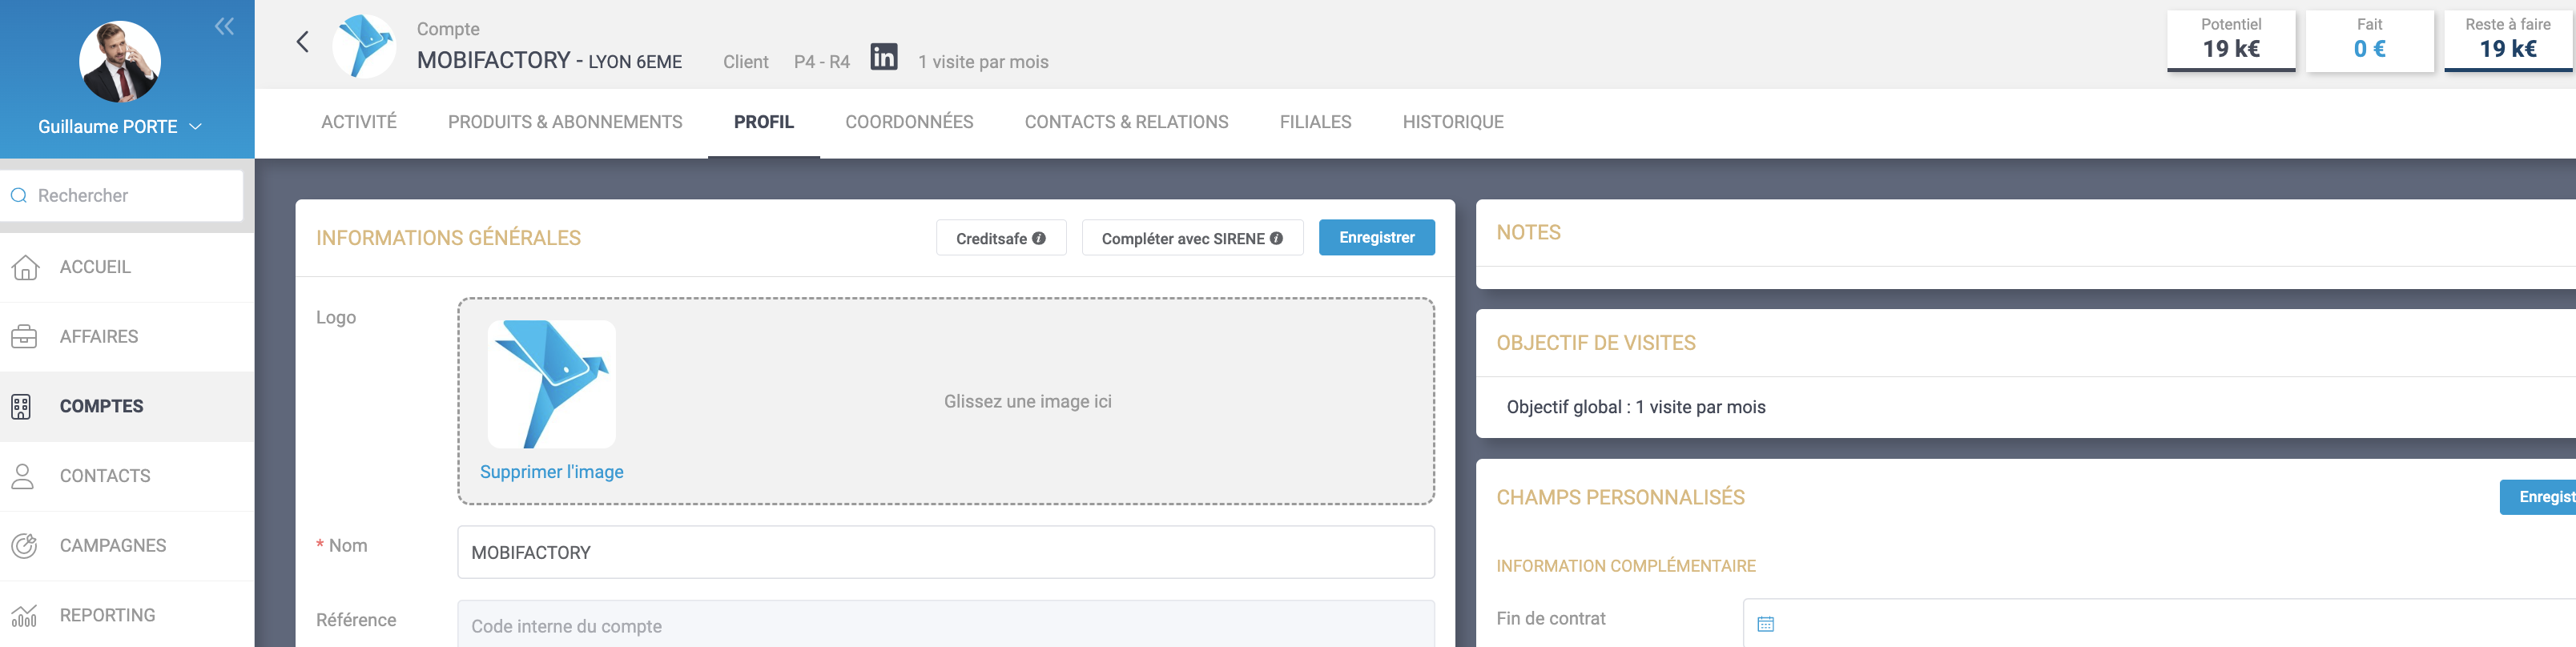The width and height of the screenshot is (2576, 647).
Task: Click the Reporting chart icon
Action: [24, 616]
